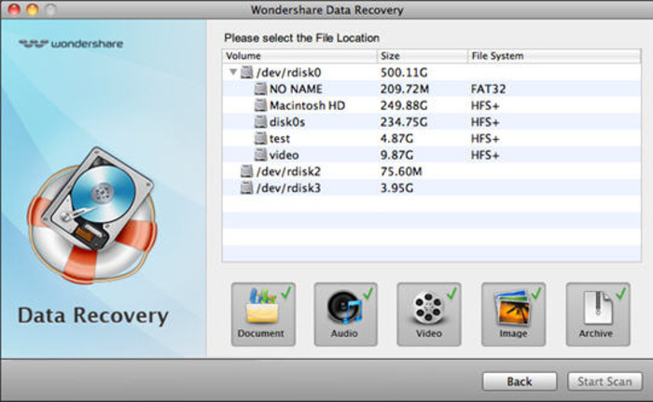Toggle the Archive file type button
This screenshot has height=402, width=653.
(x=598, y=314)
